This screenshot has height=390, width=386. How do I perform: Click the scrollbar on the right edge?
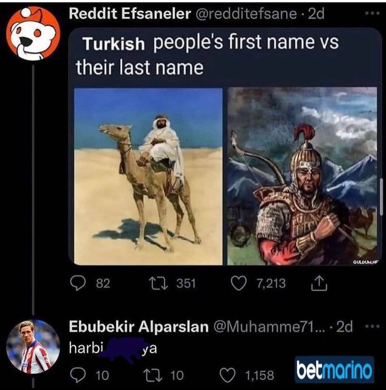pyautogui.click(x=381, y=196)
